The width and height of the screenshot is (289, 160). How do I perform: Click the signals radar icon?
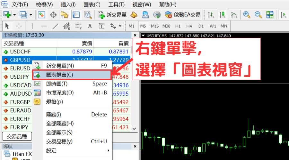click(x=157, y=15)
